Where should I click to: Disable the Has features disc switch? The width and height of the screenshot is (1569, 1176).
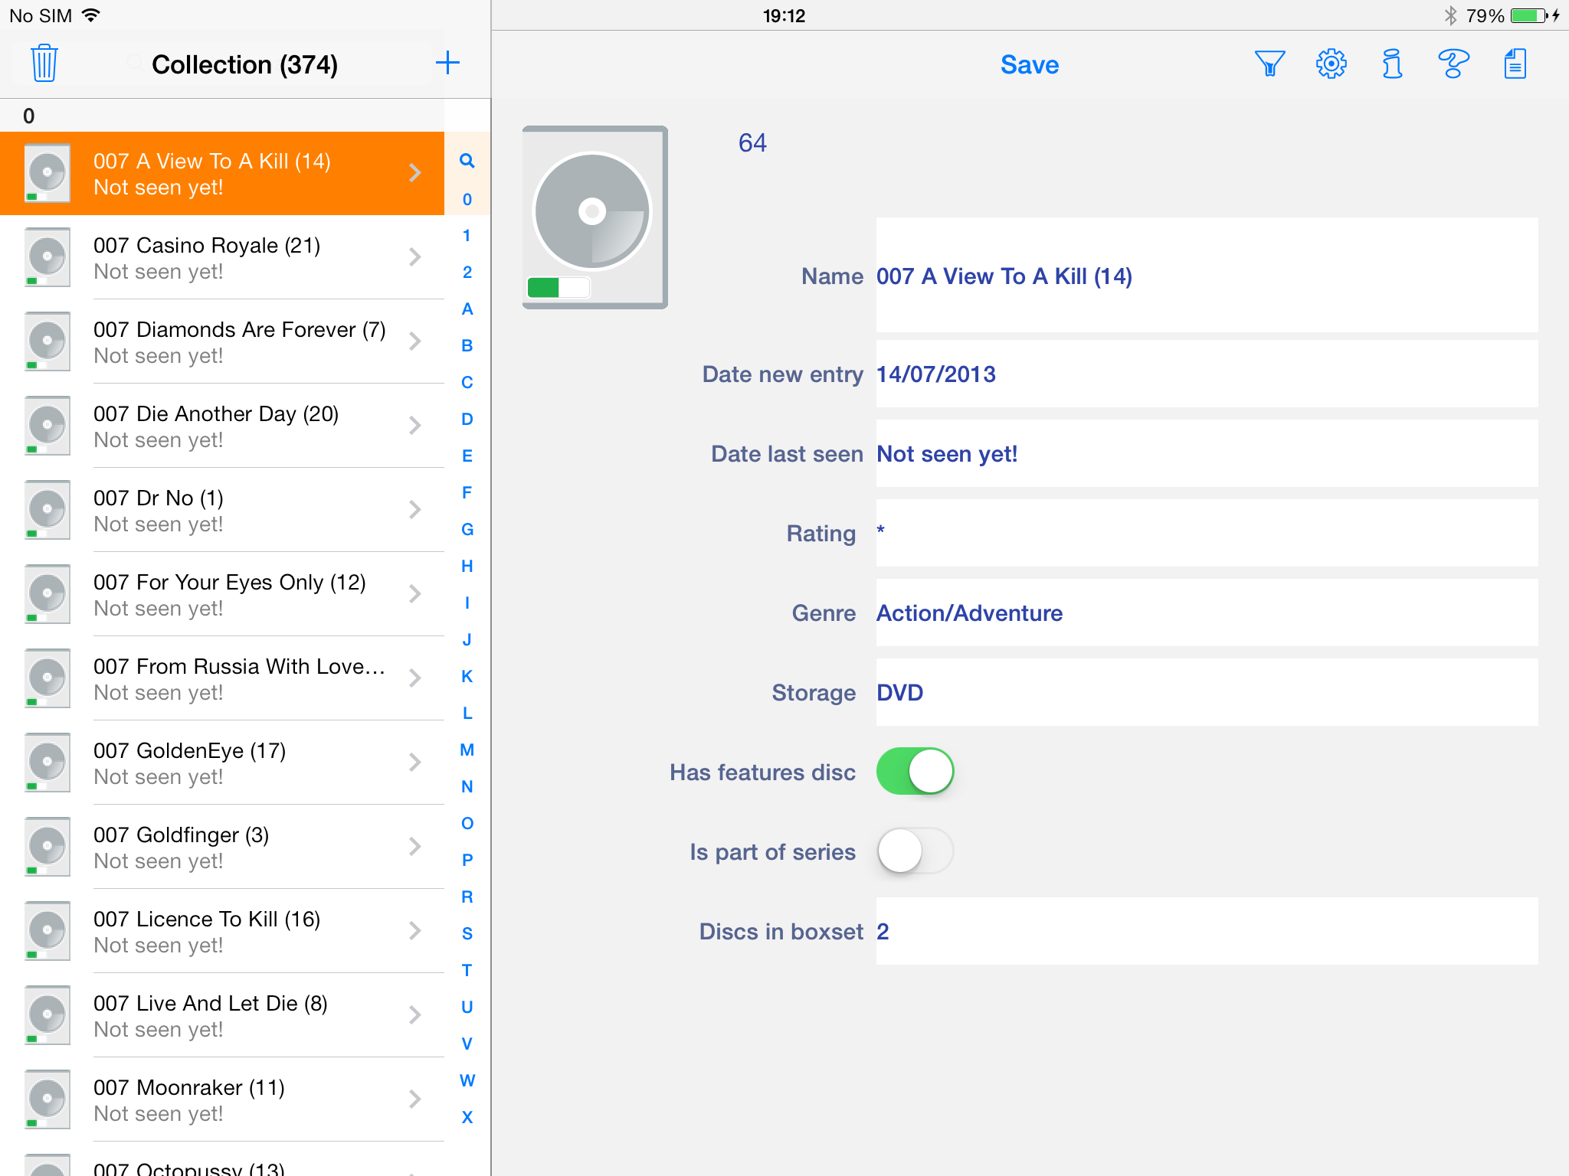(x=915, y=771)
